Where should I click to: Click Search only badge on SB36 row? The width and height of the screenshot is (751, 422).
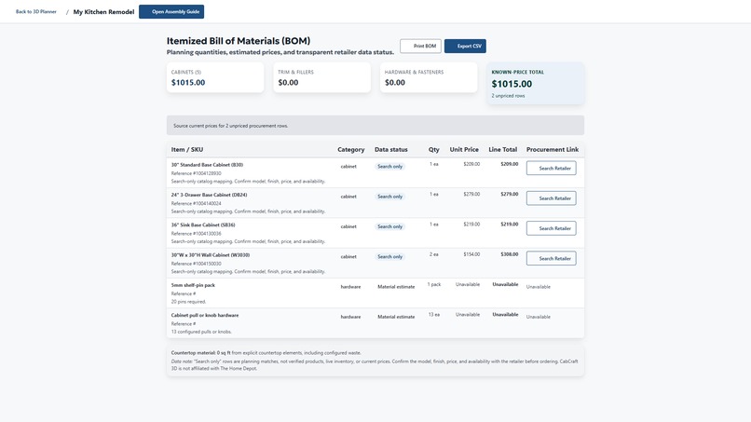(x=389, y=226)
